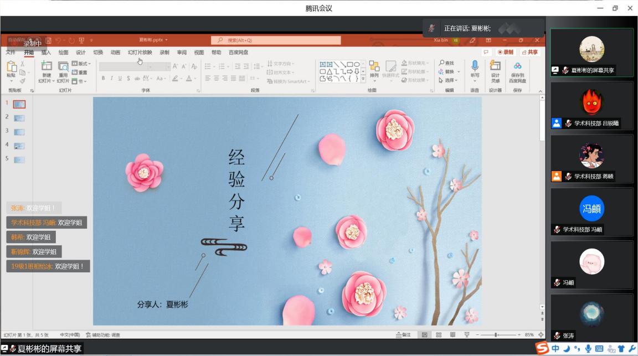Toggle Notes (备注) pane in status bar
The width and height of the screenshot is (638, 356).
click(x=403, y=335)
